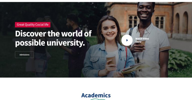Click the arched doorway of the brick building
The height and width of the screenshot is (100, 192).
[x=185, y=23]
